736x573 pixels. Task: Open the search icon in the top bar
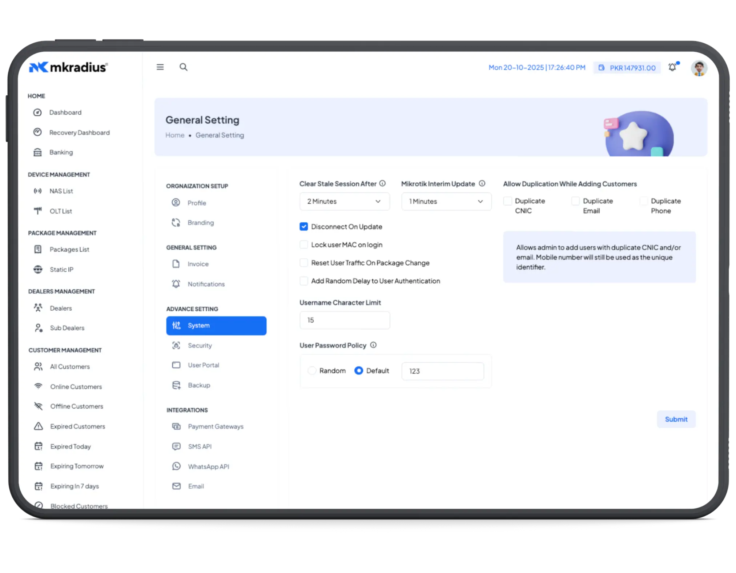(184, 67)
